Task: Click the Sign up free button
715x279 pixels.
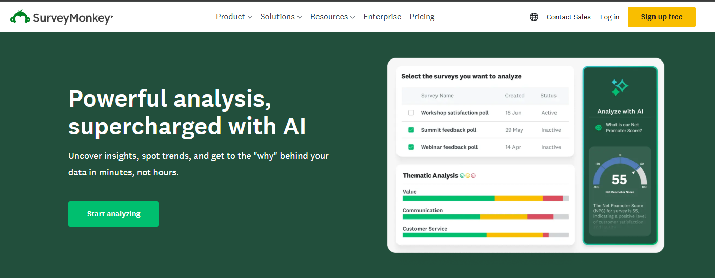Action: (661, 17)
